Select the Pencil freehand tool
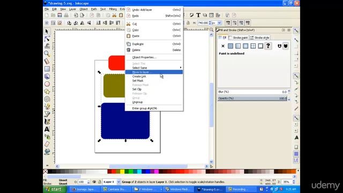343x193 pixels. tap(47, 107)
